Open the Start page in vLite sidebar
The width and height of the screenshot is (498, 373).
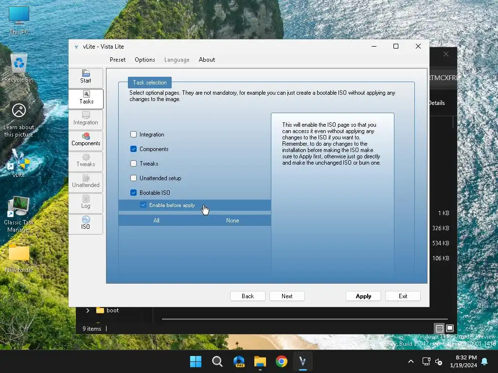point(86,77)
